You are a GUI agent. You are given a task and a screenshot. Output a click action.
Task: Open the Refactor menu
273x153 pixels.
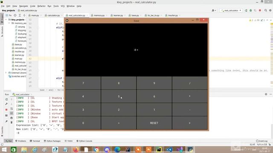[x=41, y=6]
